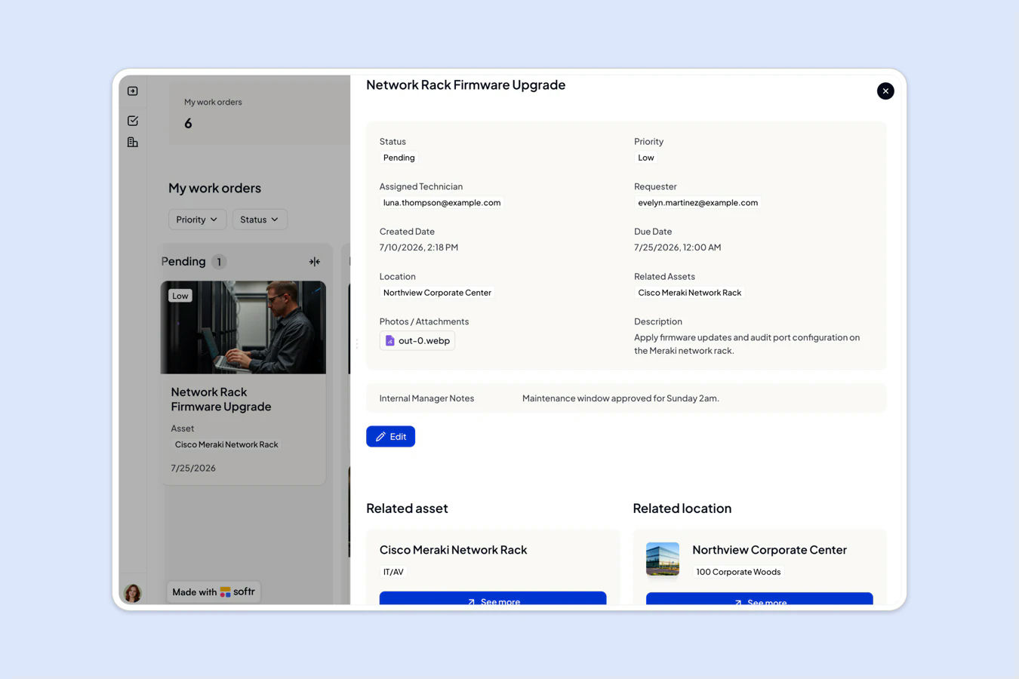This screenshot has width=1019, height=679.
Task: Click the Cisco Meraki Network Rack asset card title
Action: (453, 550)
